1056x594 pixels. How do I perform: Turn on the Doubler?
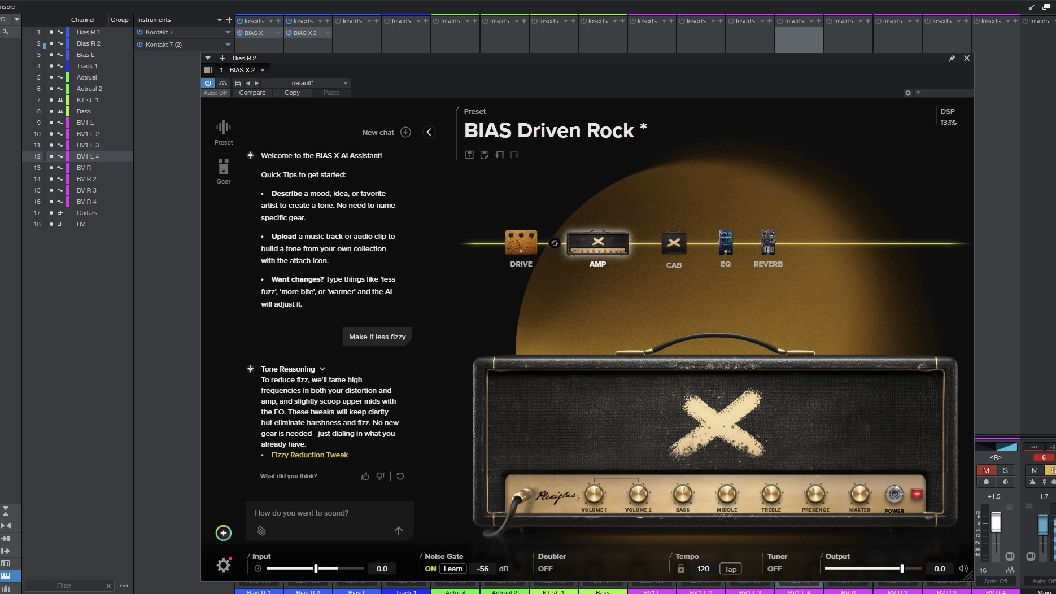click(546, 569)
